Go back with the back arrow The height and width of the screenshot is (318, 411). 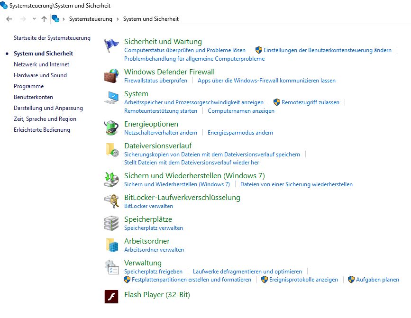coord(9,19)
